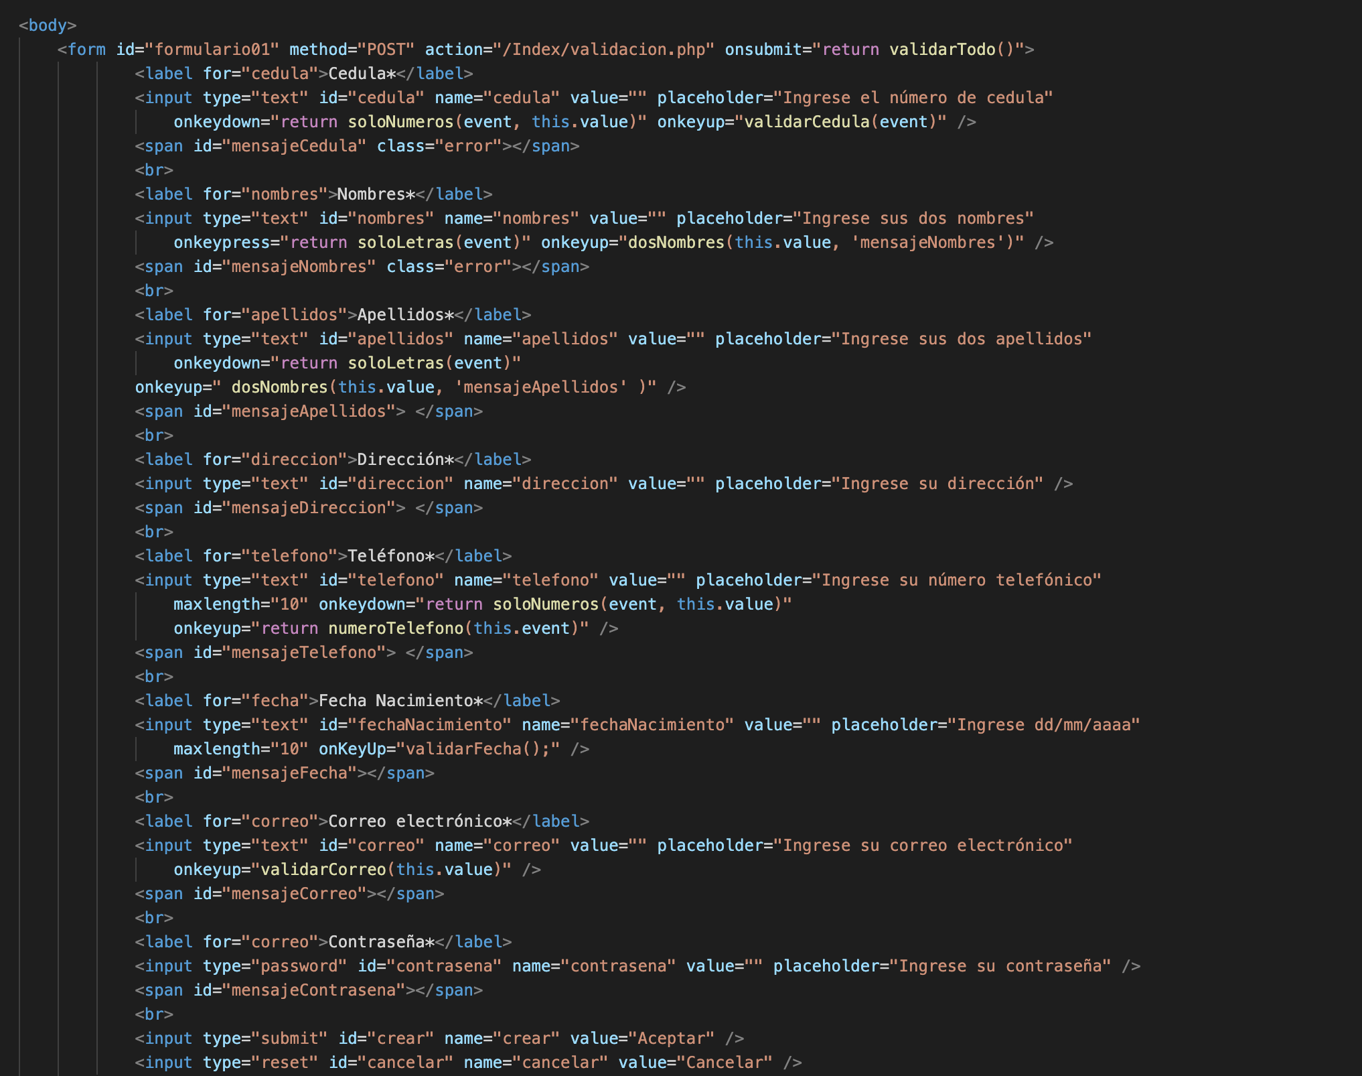
Task: Click the numeroTelefono function call
Action: (x=398, y=628)
